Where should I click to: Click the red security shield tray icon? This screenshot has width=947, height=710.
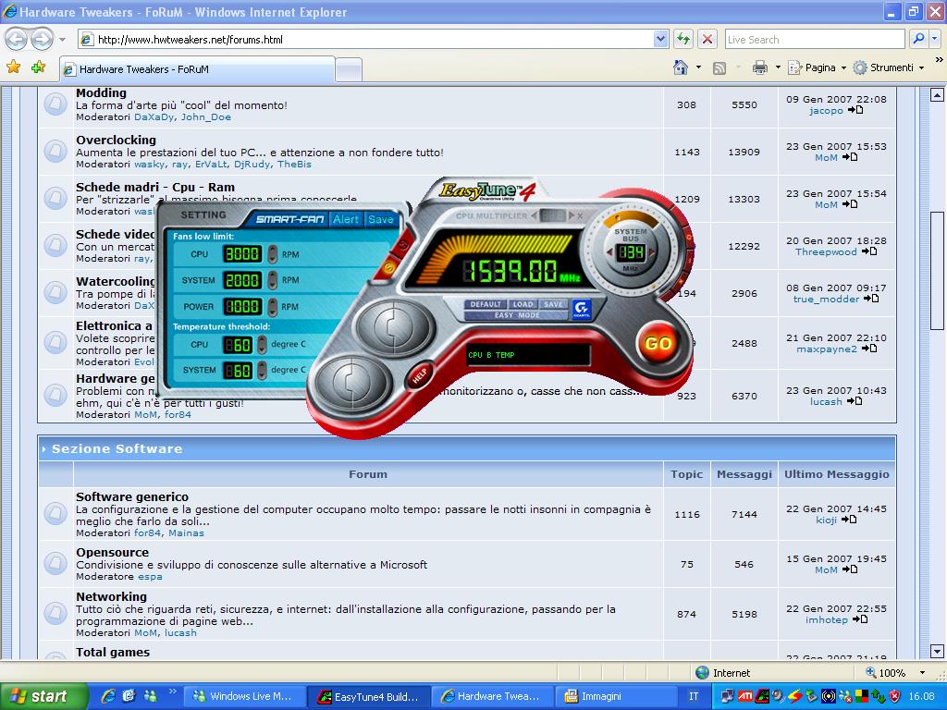point(895,696)
